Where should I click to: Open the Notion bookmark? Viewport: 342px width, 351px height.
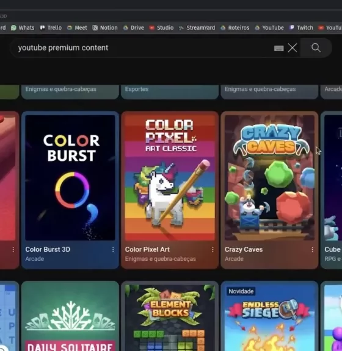click(x=105, y=28)
